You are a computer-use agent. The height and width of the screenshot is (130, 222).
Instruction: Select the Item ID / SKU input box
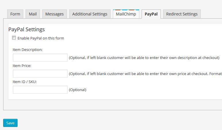pyautogui.click(x=40, y=90)
